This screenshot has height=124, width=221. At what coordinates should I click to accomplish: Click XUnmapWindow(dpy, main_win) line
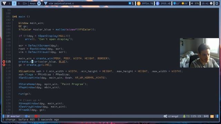[x=41, y=103]
